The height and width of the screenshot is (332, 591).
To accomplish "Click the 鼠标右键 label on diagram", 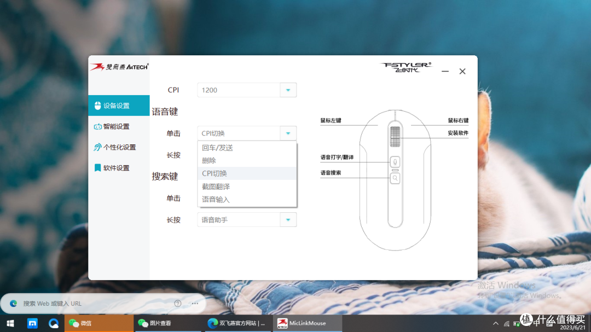I will (x=458, y=120).
